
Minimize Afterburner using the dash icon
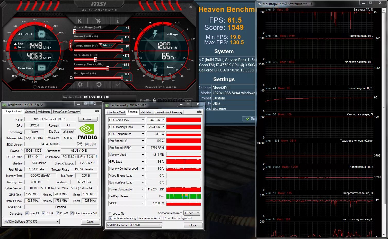[x=184, y=8]
